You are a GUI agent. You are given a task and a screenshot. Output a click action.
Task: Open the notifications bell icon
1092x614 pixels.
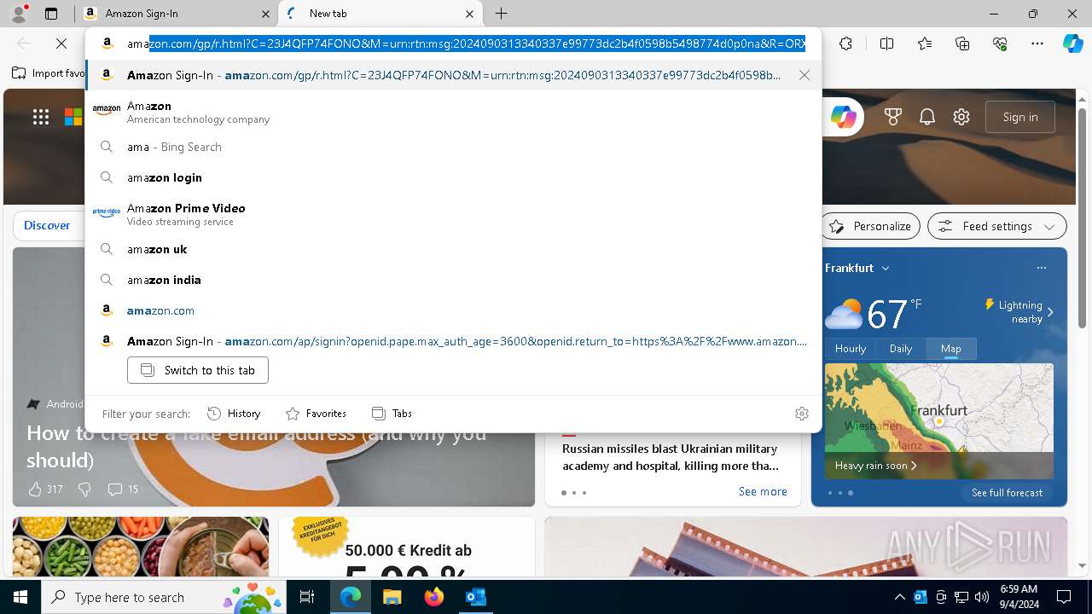tap(927, 117)
